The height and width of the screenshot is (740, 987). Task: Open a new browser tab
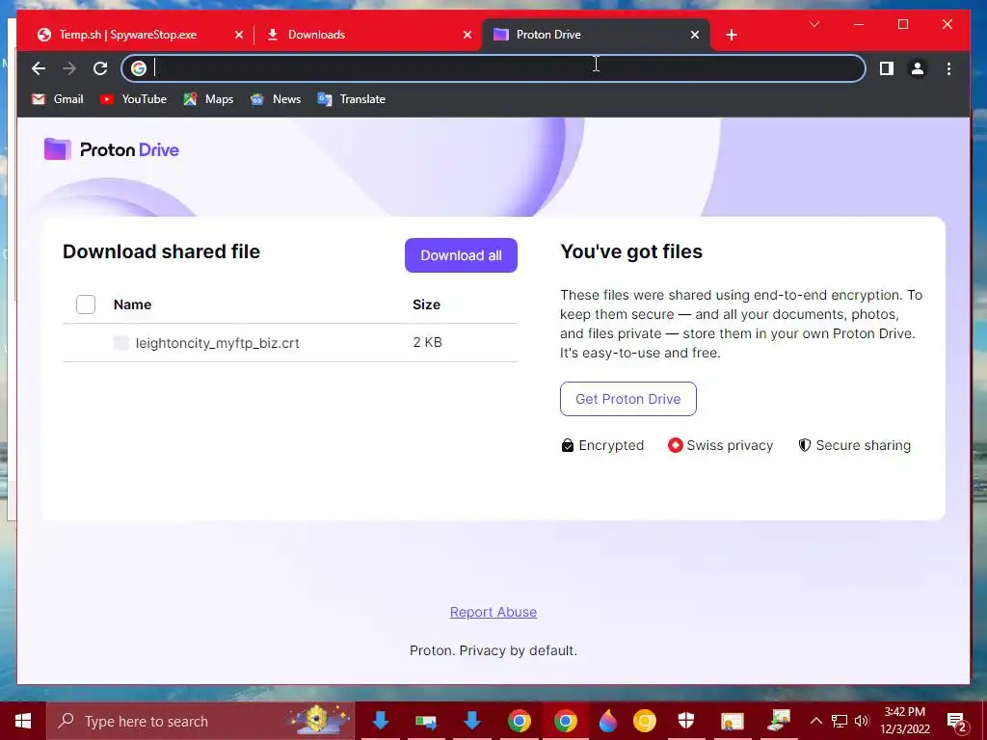coord(732,35)
